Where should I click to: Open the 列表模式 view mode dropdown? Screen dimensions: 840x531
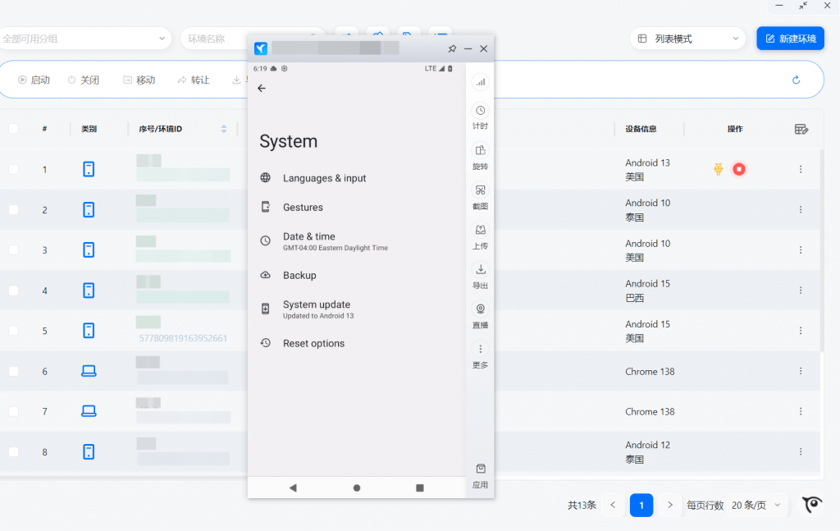click(687, 39)
